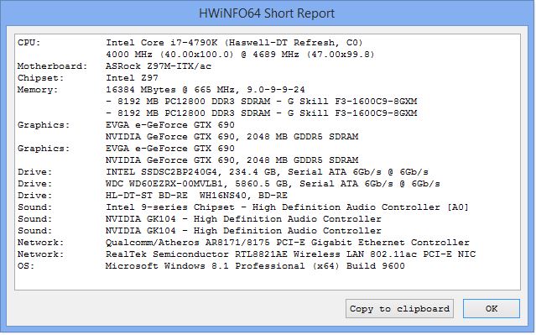Select the HWiNFO64 Short Report title text
536x335 pixels.
(x=267, y=13)
